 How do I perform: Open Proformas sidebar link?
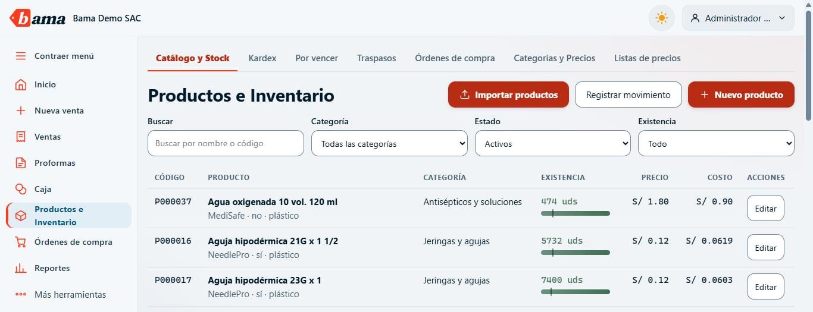[x=68, y=163]
